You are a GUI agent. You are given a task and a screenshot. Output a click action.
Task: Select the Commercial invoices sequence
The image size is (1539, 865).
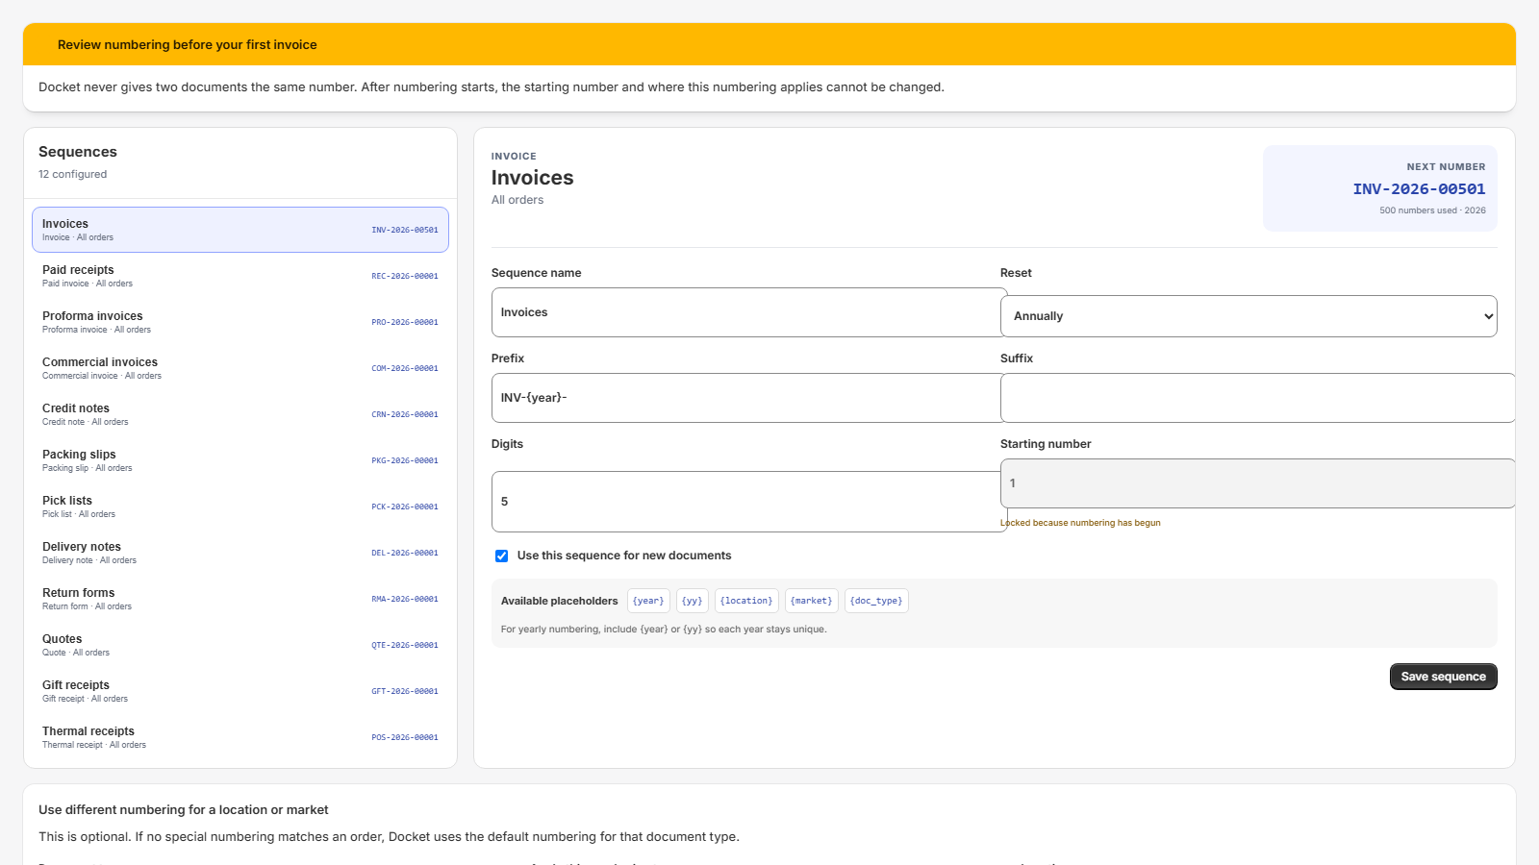240,368
